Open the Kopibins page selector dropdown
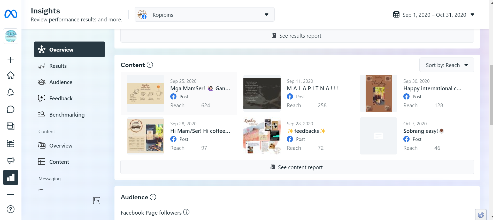 (x=204, y=14)
